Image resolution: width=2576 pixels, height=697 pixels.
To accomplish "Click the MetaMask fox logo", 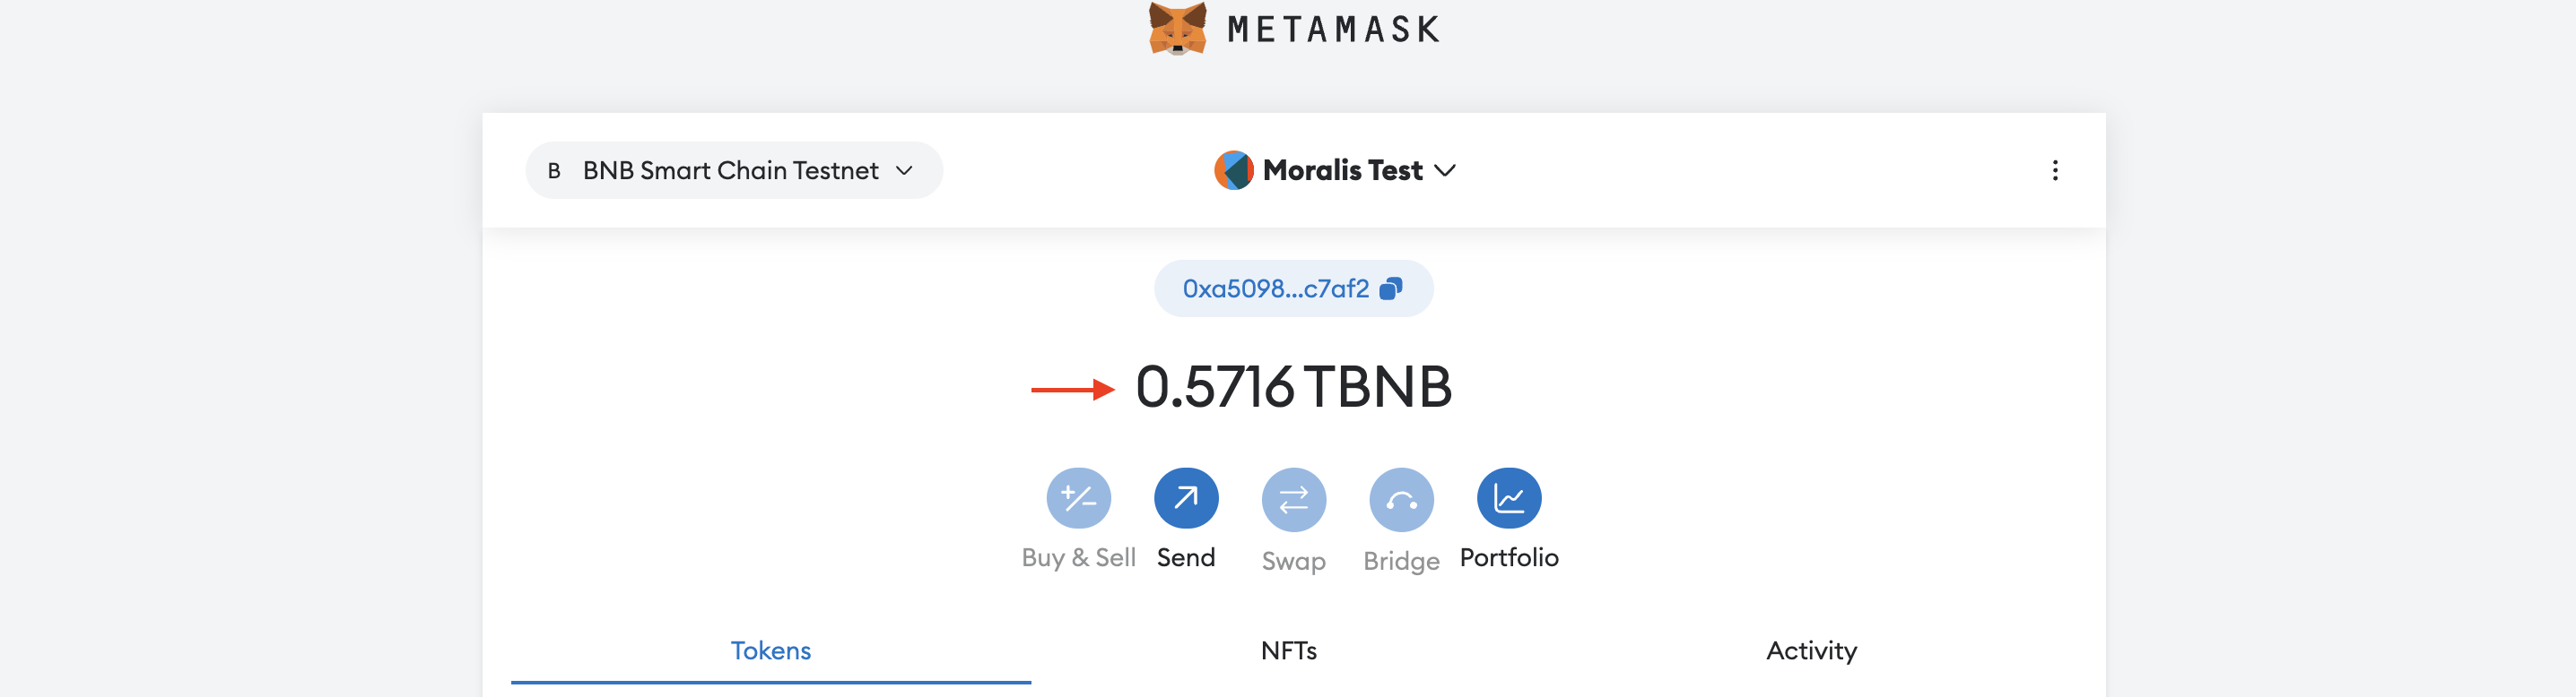I will pyautogui.click(x=1177, y=28).
